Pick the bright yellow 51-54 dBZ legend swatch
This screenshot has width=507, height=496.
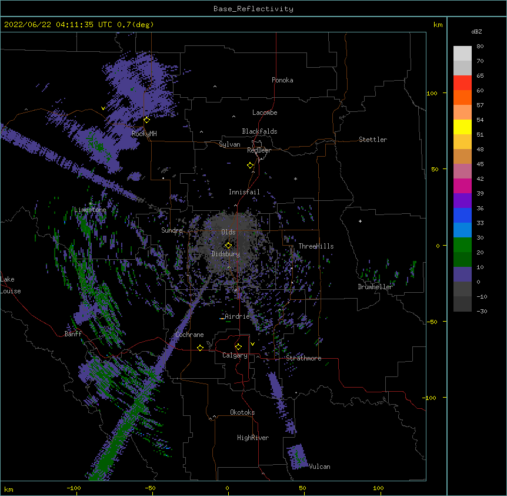pyautogui.click(x=462, y=127)
